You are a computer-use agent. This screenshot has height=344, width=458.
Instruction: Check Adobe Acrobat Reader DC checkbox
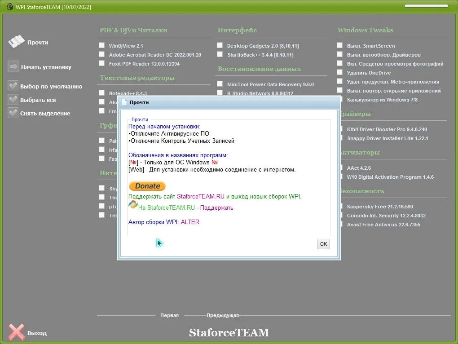click(101, 54)
